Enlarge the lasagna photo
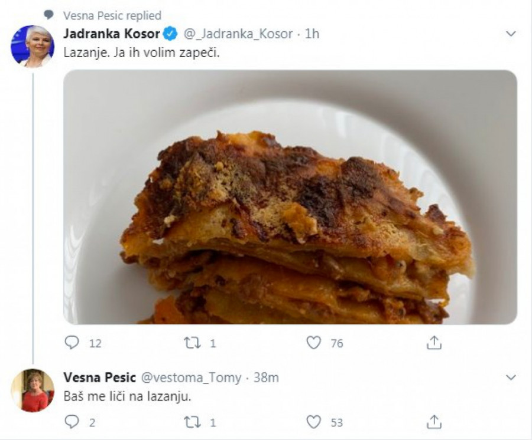The image size is (532, 440). click(x=290, y=197)
